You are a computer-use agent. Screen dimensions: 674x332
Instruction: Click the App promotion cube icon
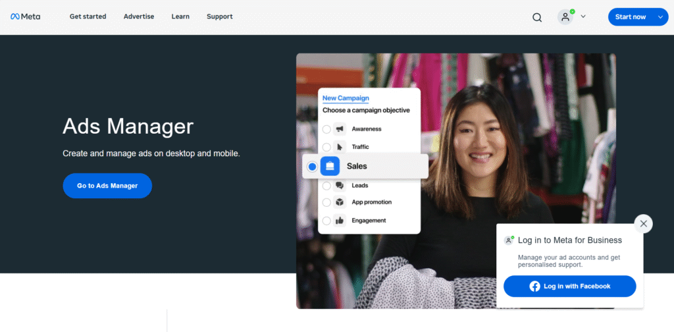pyautogui.click(x=340, y=202)
